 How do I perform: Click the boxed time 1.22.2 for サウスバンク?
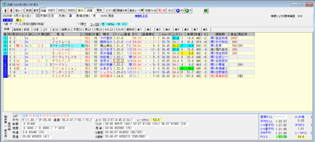pyautogui.click(x=118, y=61)
